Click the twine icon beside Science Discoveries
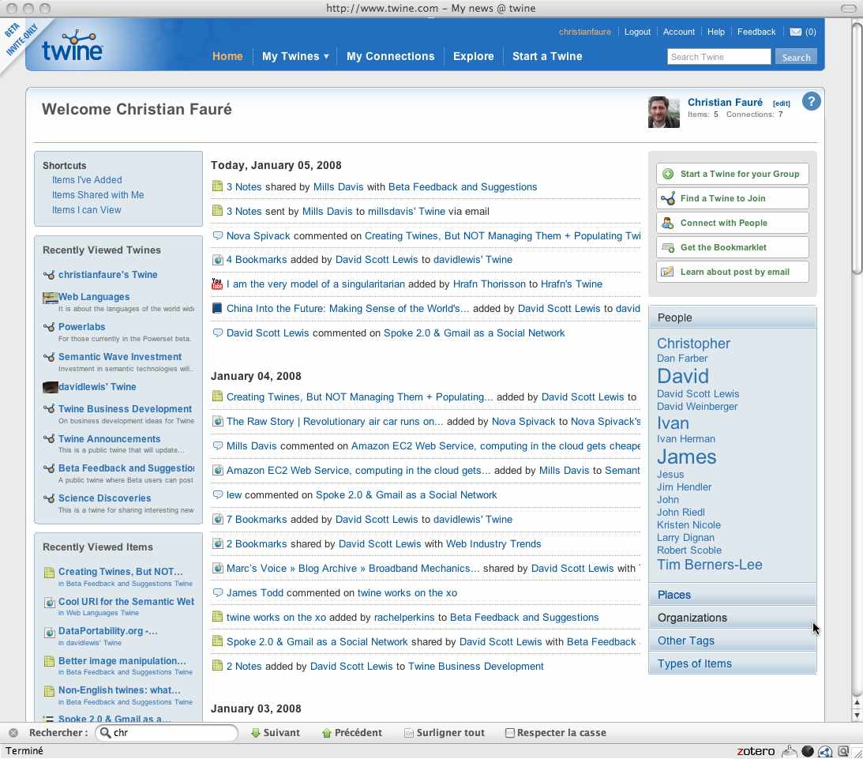 click(49, 498)
